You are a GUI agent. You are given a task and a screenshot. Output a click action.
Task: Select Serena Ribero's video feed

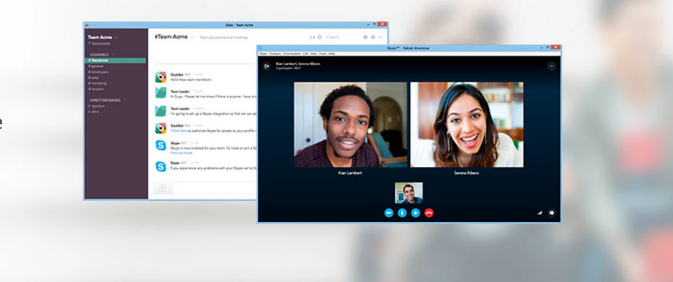coord(466,124)
